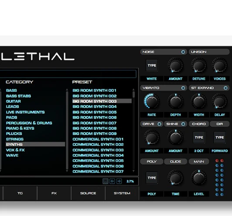Load preset BIG ROOM SYNTH 002
This screenshot has height=216, width=232.
pos(95,96)
